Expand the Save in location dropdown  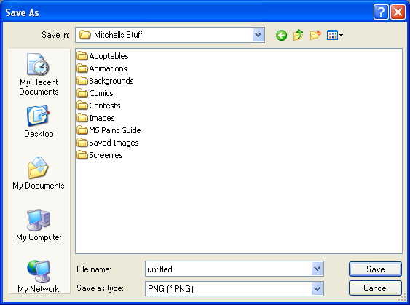point(258,35)
